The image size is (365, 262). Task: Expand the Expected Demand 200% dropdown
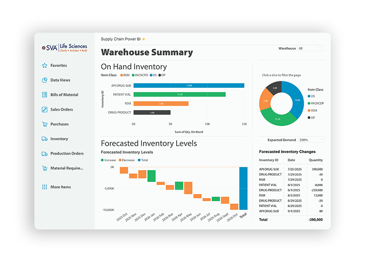click(x=311, y=140)
